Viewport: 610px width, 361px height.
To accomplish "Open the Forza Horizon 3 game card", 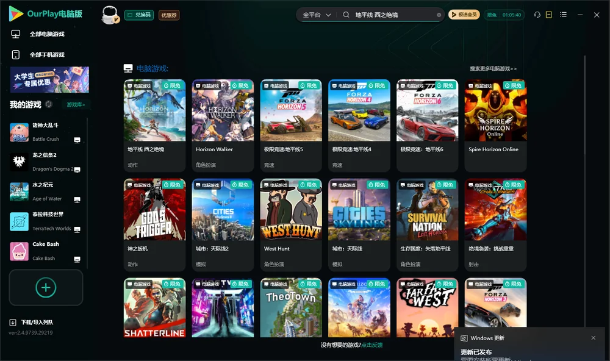I will tap(495, 302).
